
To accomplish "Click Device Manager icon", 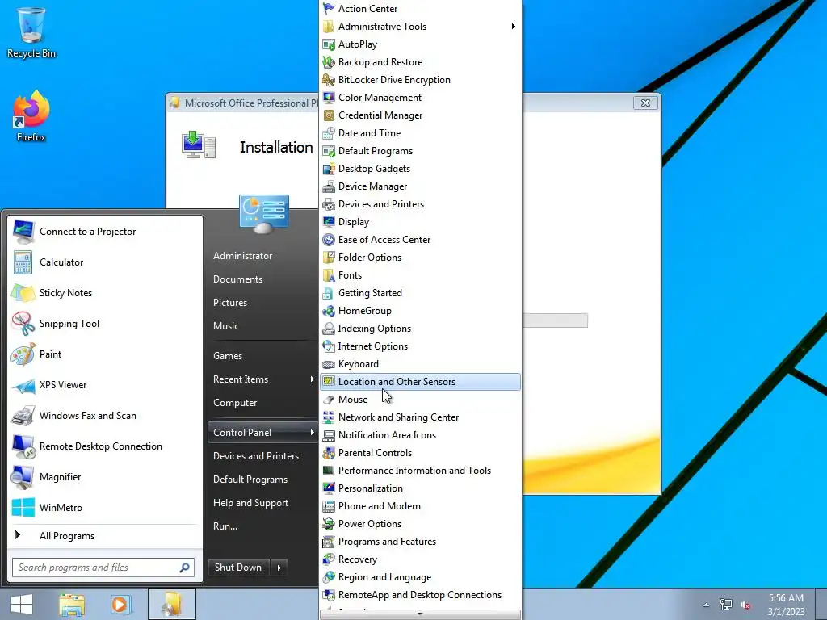I will point(329,186).
